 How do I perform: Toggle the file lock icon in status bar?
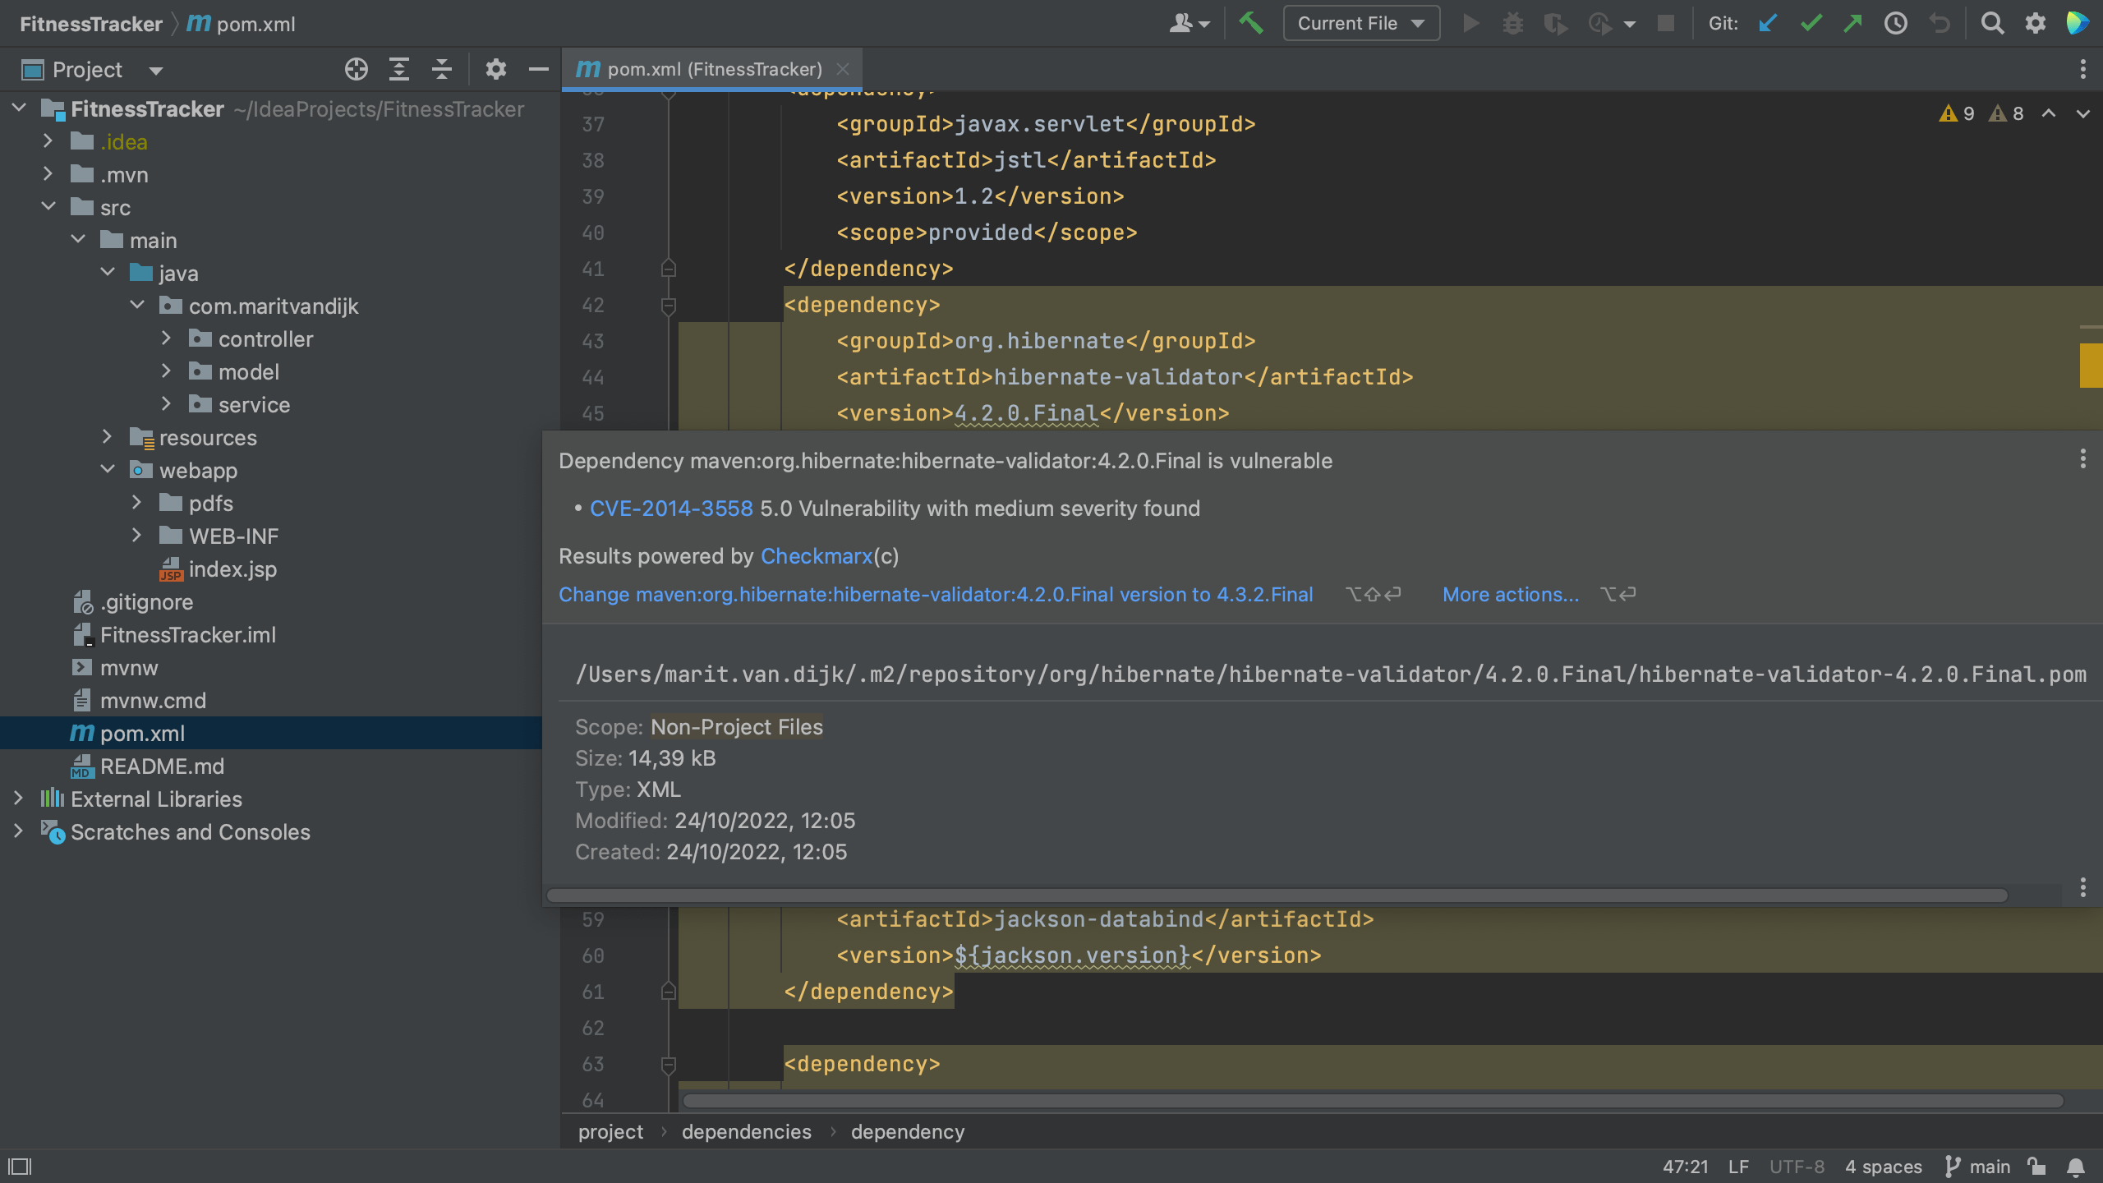[2035, 1167]
